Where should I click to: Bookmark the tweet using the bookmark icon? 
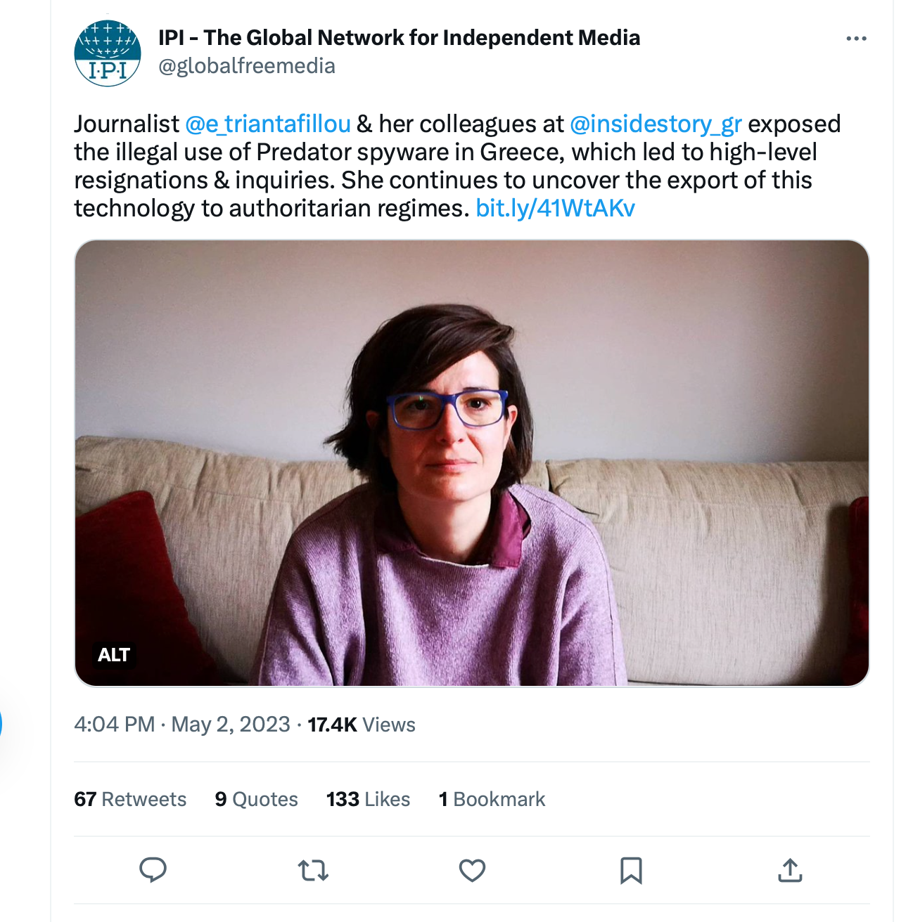pos(631,871)
